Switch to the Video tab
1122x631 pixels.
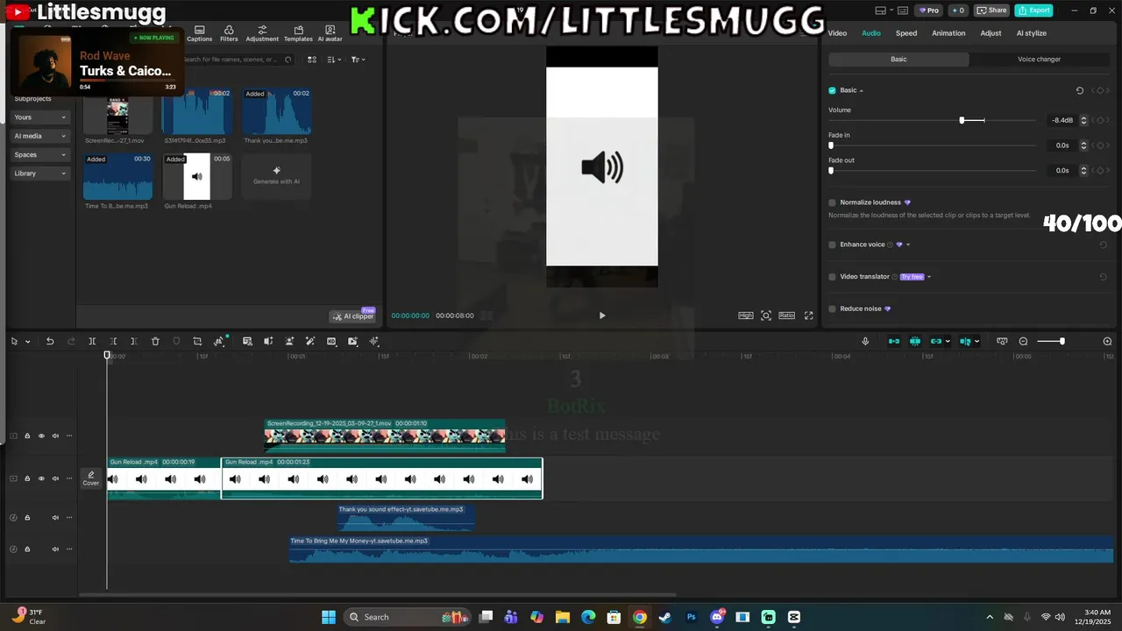tap(837, 33)
